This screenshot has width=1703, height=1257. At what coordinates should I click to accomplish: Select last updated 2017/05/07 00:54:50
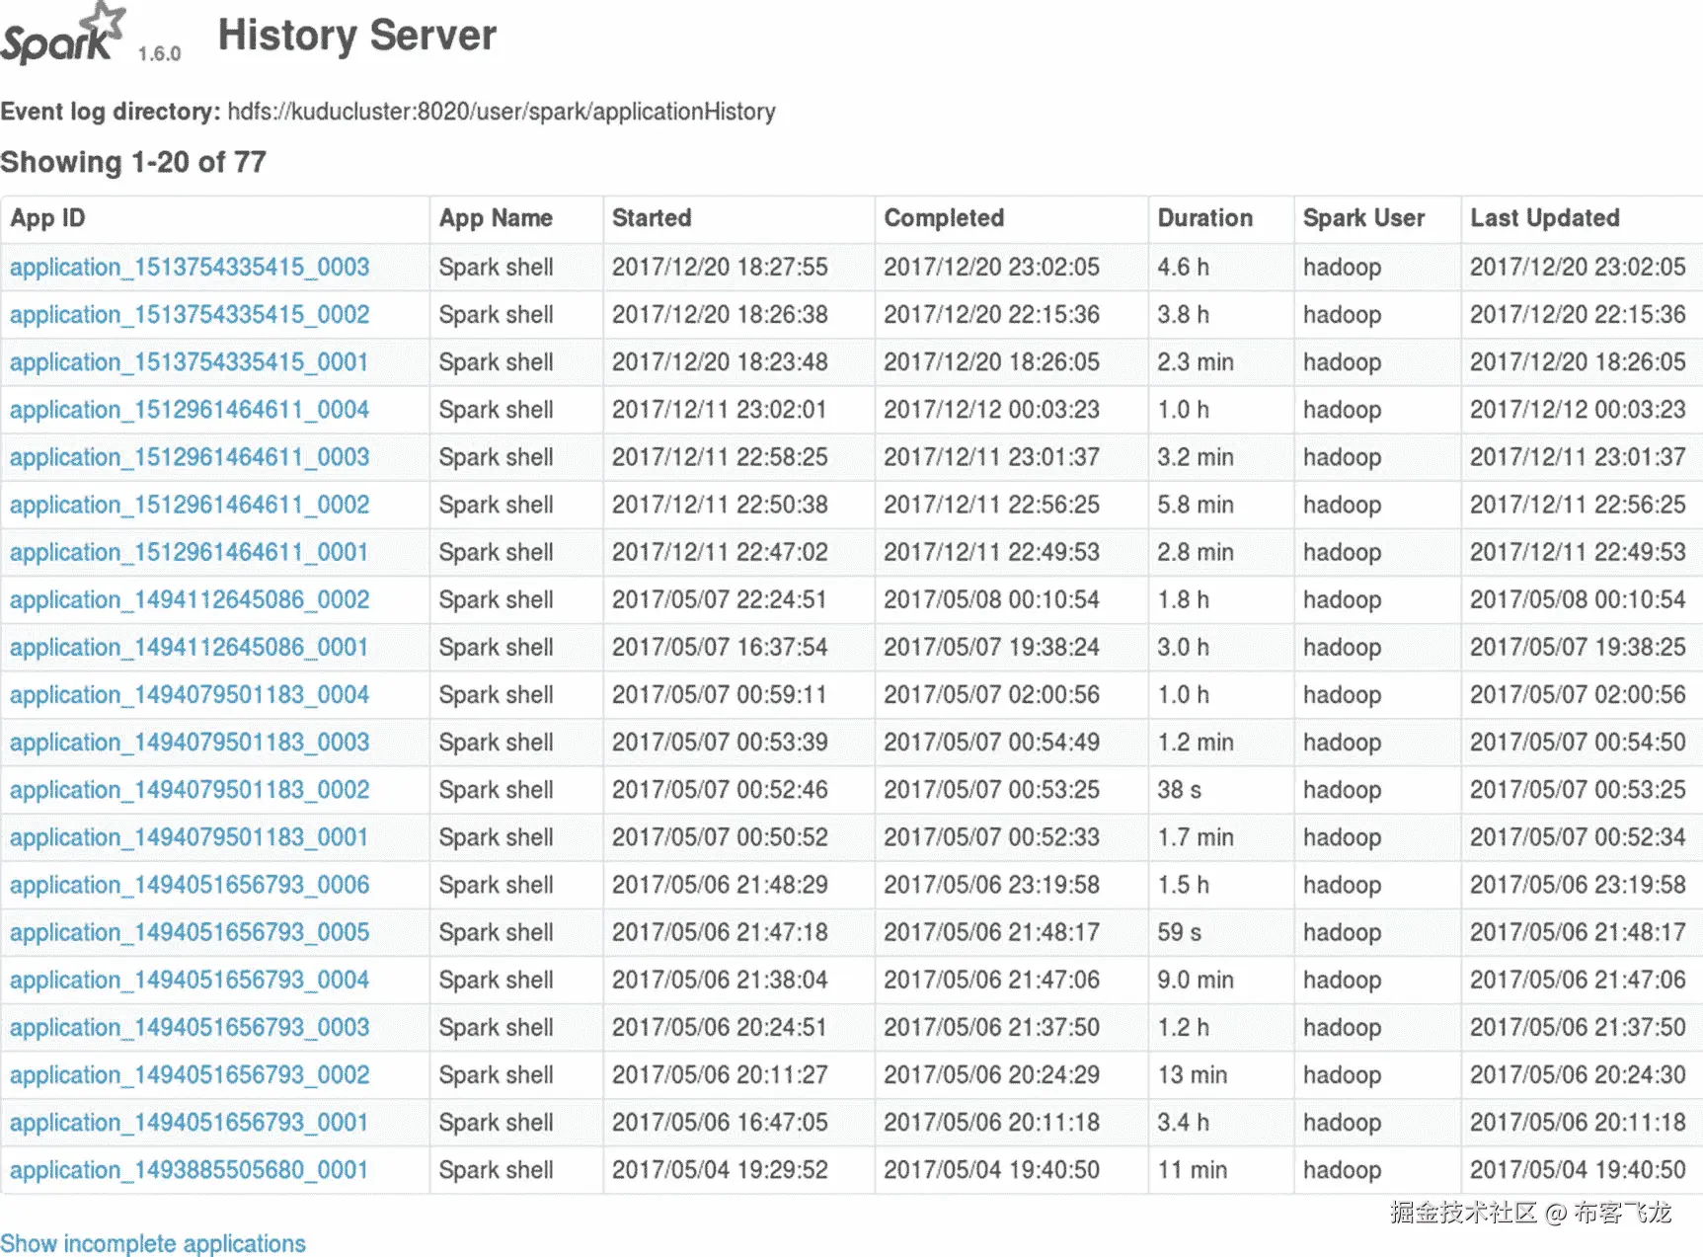(x=1578, y=743)
